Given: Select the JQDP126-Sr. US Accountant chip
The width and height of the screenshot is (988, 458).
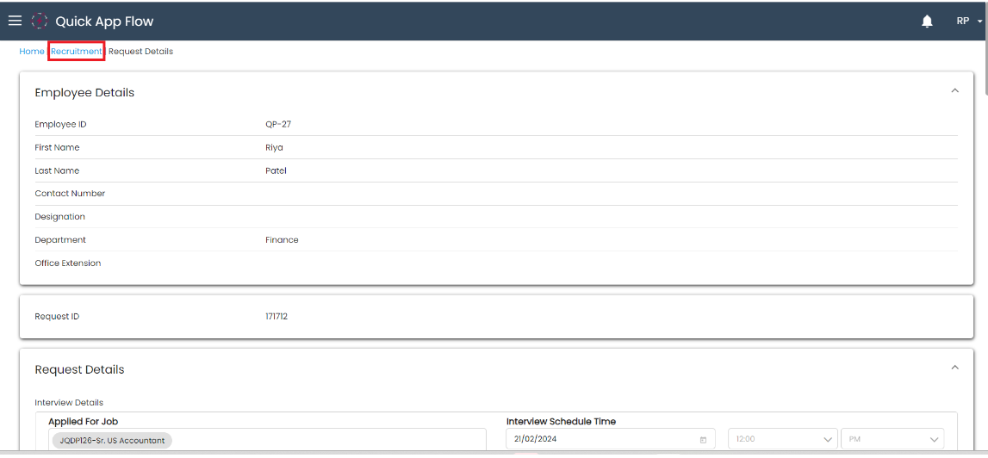Looking at the screenshot, I should click(x=112, y=440).
